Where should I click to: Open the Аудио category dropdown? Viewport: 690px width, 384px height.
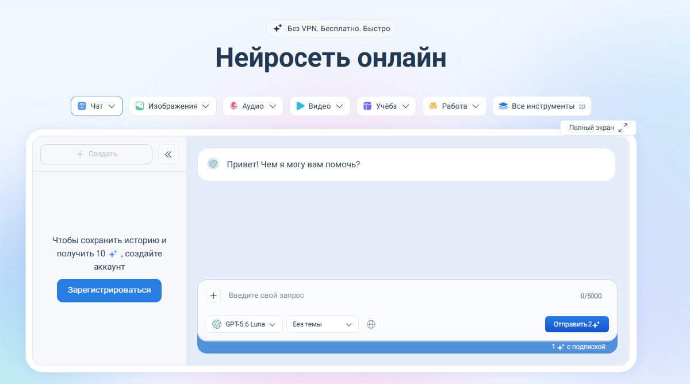253,106
